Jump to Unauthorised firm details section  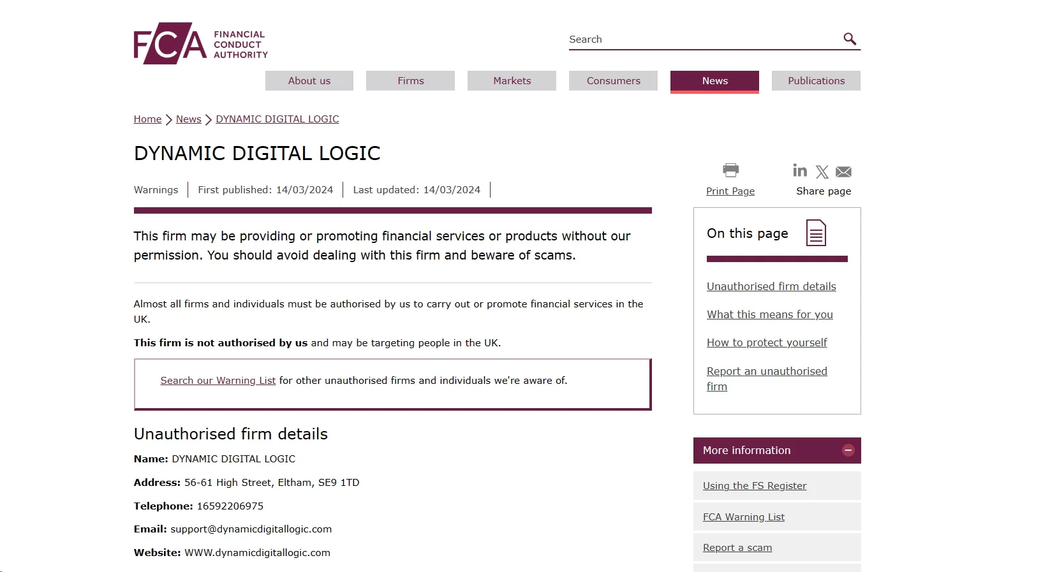click(x=771, y=287)
